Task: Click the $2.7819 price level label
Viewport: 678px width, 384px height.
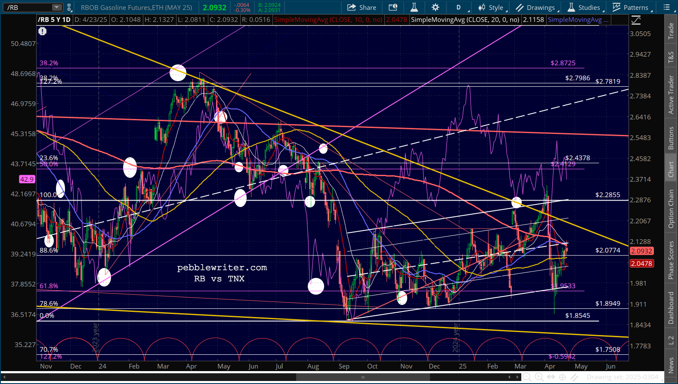Action: [608, 81]
